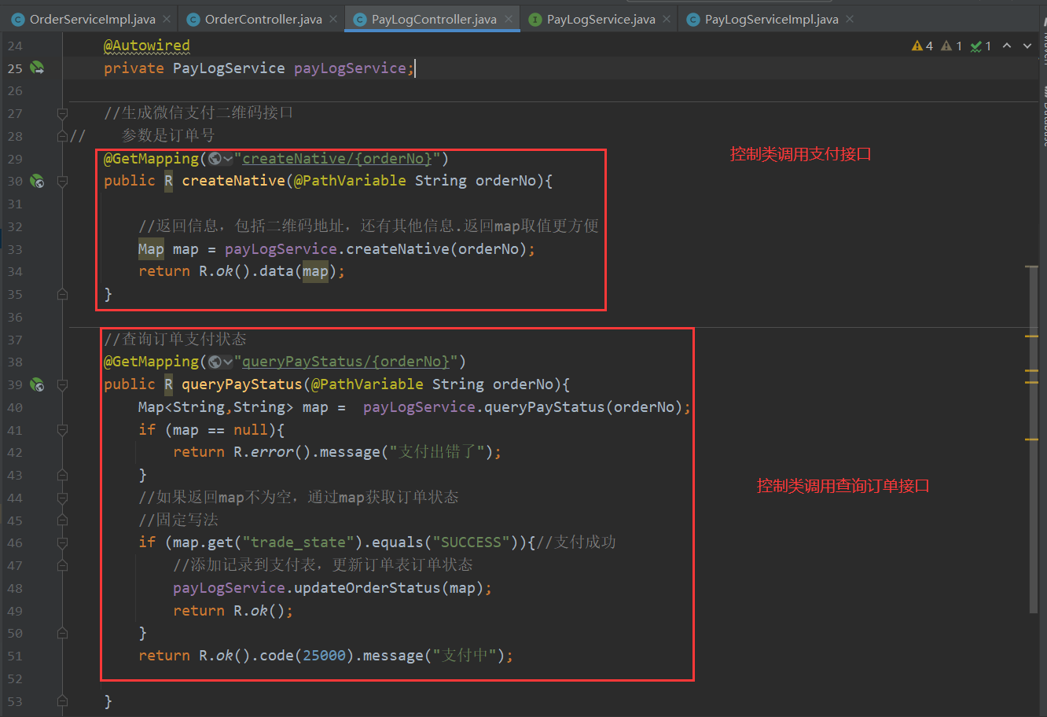Collapse the comment fold marker on line 44
This screenshot has height=717, width=1047.
point(62,498)
